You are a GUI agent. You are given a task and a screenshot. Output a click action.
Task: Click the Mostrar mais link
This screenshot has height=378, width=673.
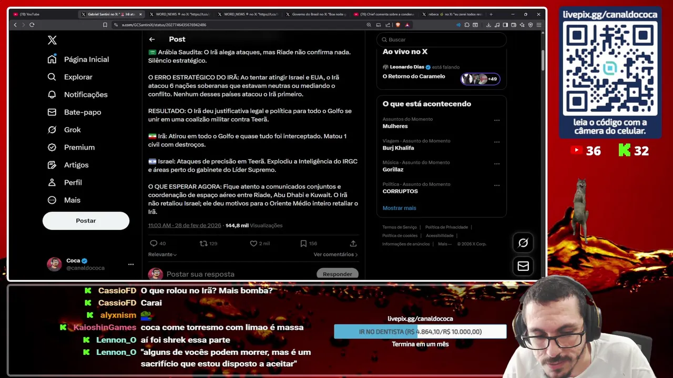pyautogui.click(x=399, y=208)
